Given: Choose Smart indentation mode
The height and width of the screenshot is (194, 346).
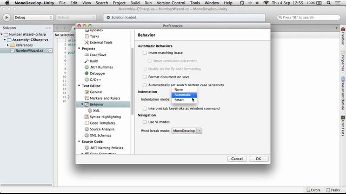Looking at the screenshot, I should click(184, 100).
